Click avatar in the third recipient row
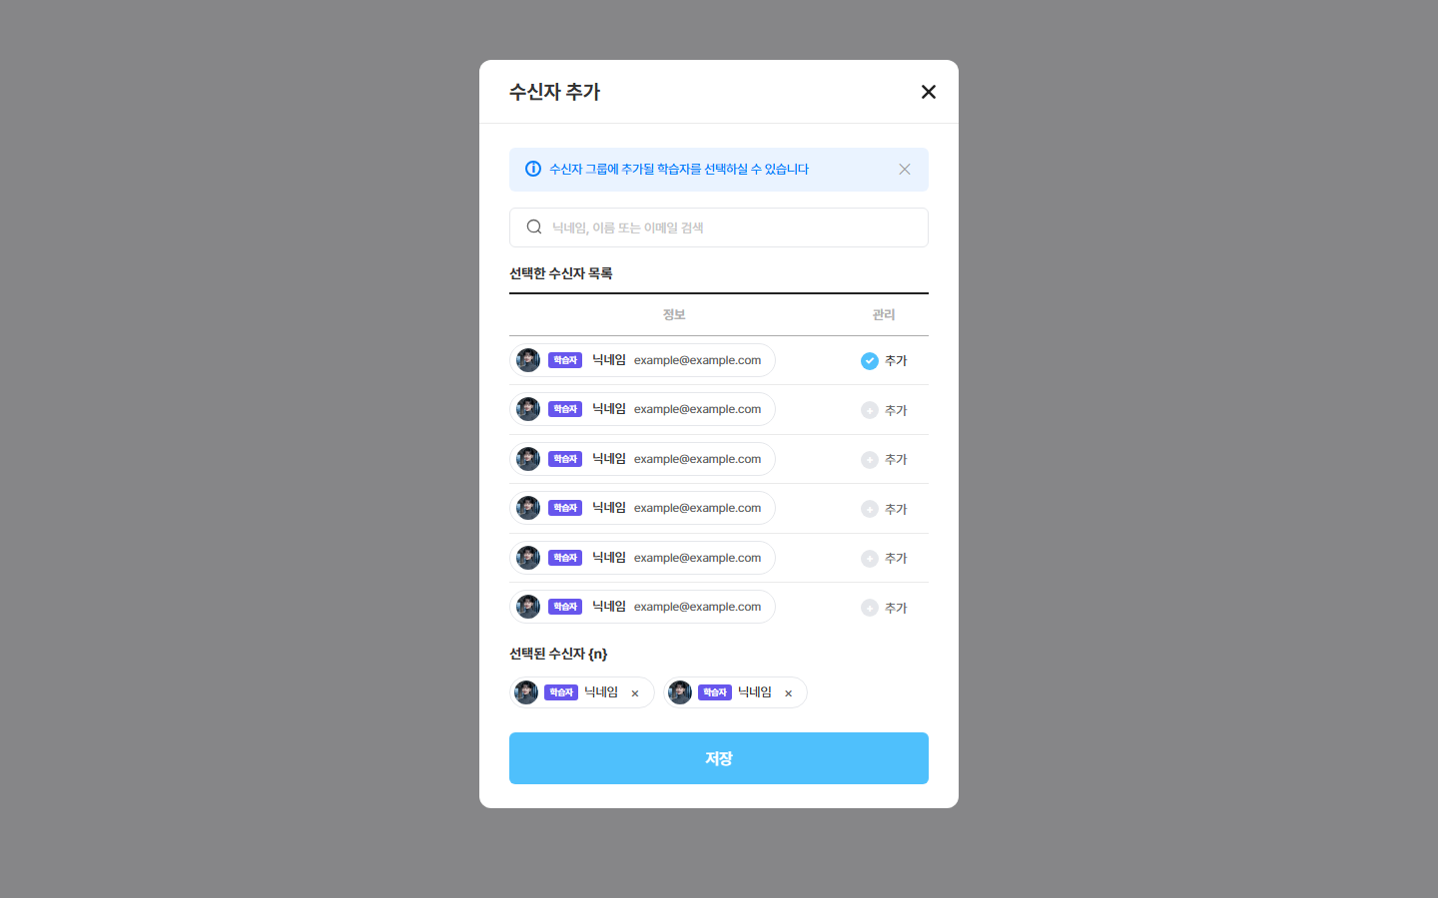This screenshot has width=1438, height=898. 528,459
